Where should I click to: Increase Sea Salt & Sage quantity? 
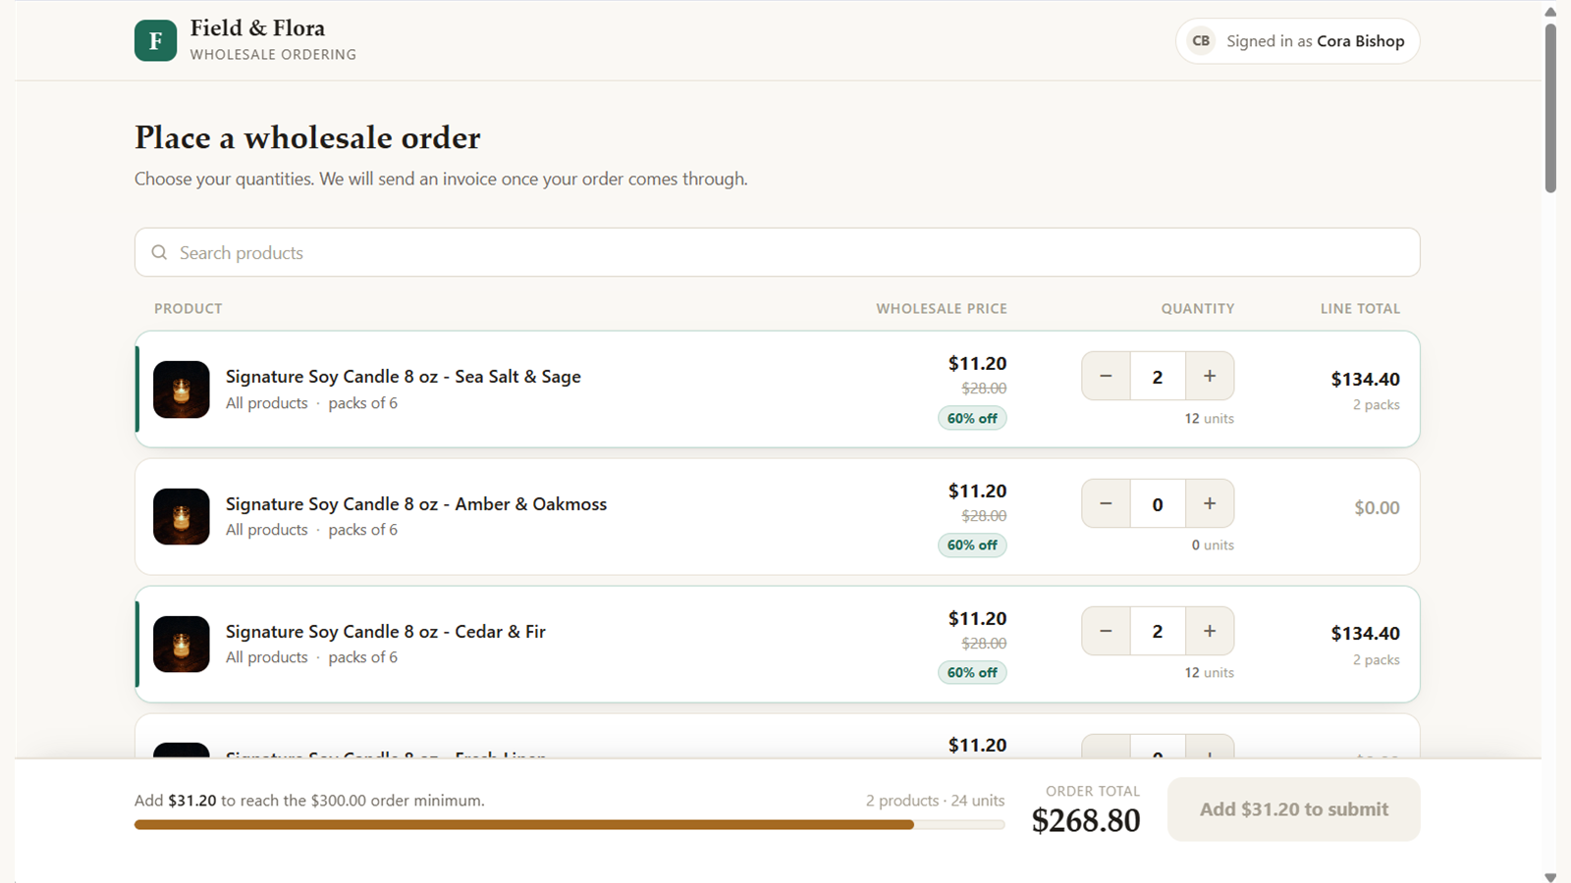1210,376
